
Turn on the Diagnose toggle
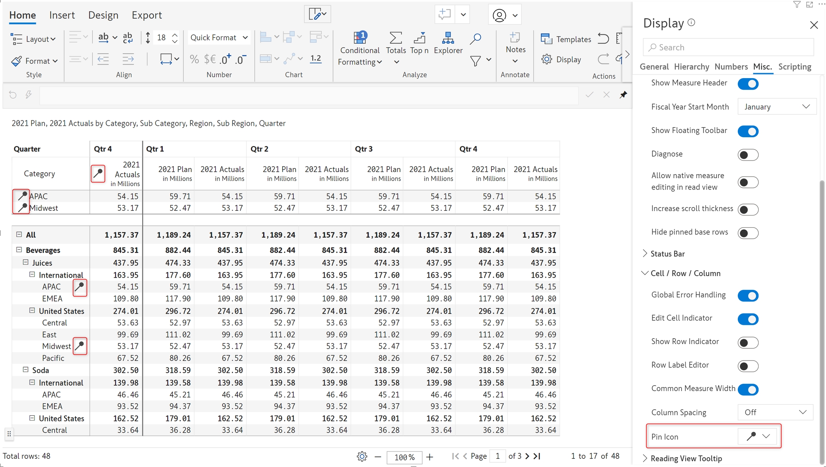[748, 155]
